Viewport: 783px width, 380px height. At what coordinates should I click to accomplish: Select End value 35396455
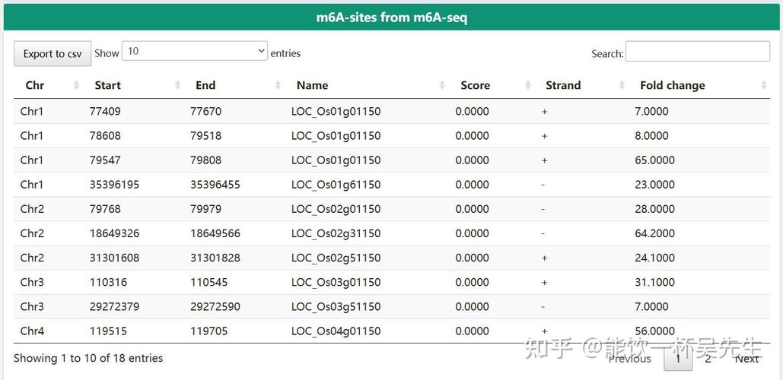pos(215,185)
